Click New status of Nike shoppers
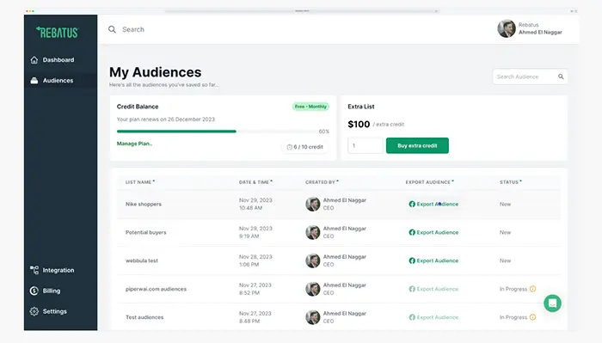Viewport: 602px width, 343px height. pyautogui.click(x=506, y=204)
